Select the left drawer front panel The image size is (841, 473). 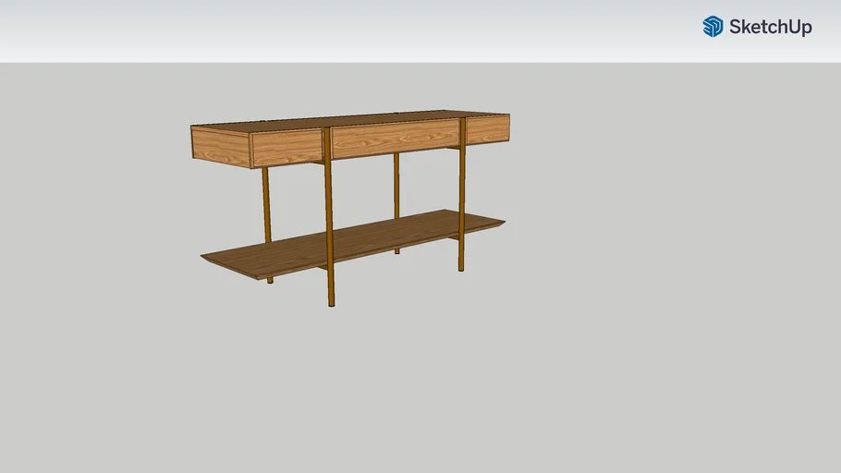[x=286, y=147]
